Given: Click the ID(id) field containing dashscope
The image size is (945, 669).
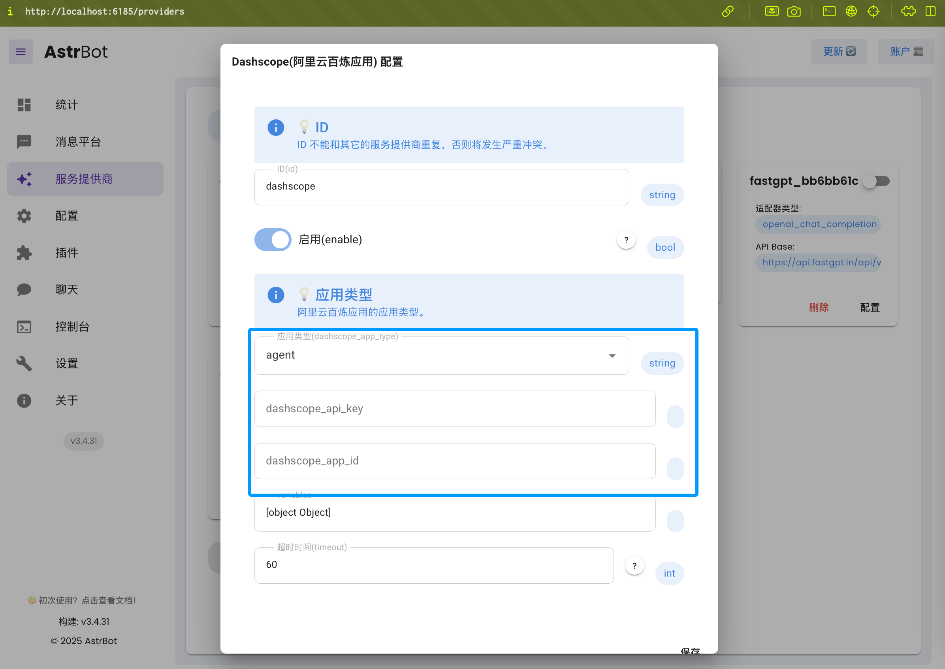Looking at the screenshot, I should point(441,187).
